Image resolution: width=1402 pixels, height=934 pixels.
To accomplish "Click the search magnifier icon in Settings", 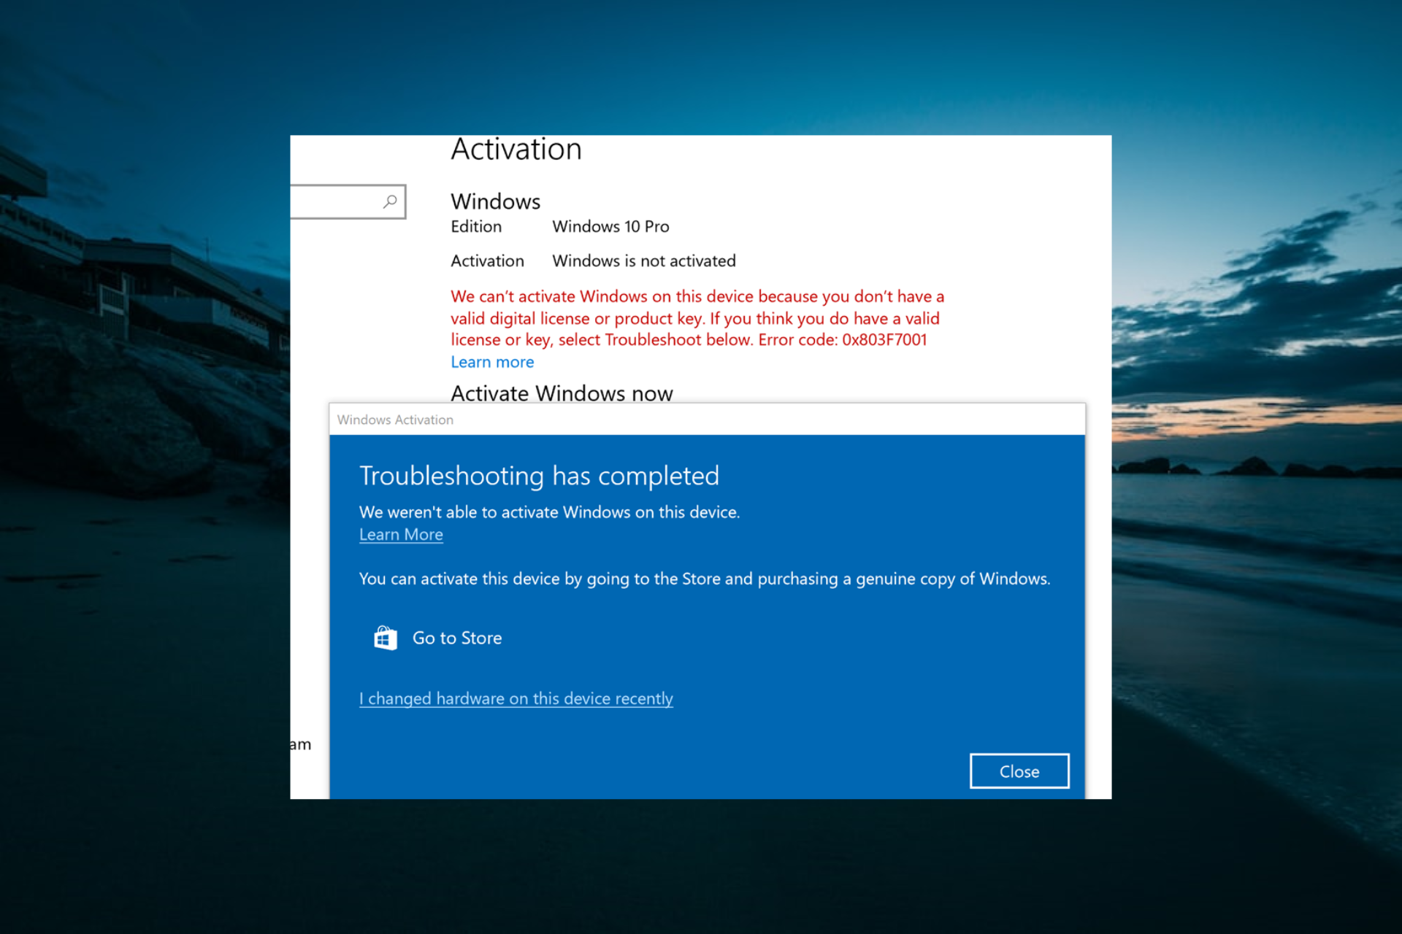I will point(390,201).
